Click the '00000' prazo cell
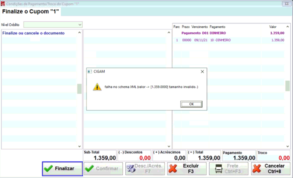293x178 pixels. click(187, 40)
